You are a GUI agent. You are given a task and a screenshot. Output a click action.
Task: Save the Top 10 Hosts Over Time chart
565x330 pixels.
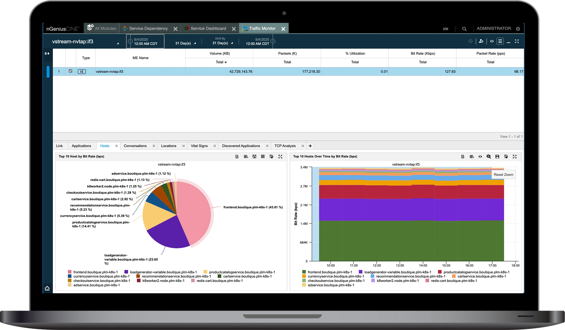pos(497,157)
